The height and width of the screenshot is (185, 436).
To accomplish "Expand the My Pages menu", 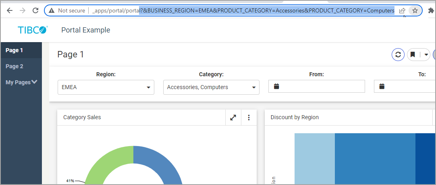I will pyautogui.click(x=21, y=82).
